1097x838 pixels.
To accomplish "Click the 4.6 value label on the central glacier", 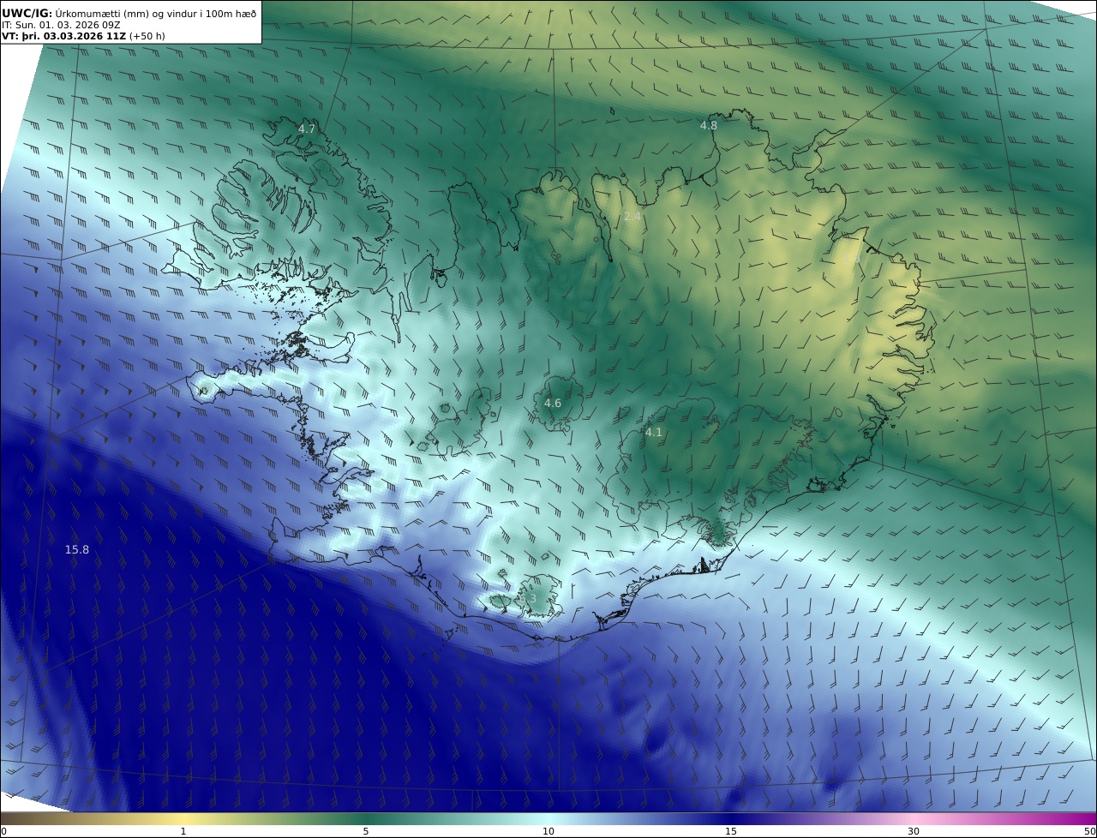I will tap(553, 403).
